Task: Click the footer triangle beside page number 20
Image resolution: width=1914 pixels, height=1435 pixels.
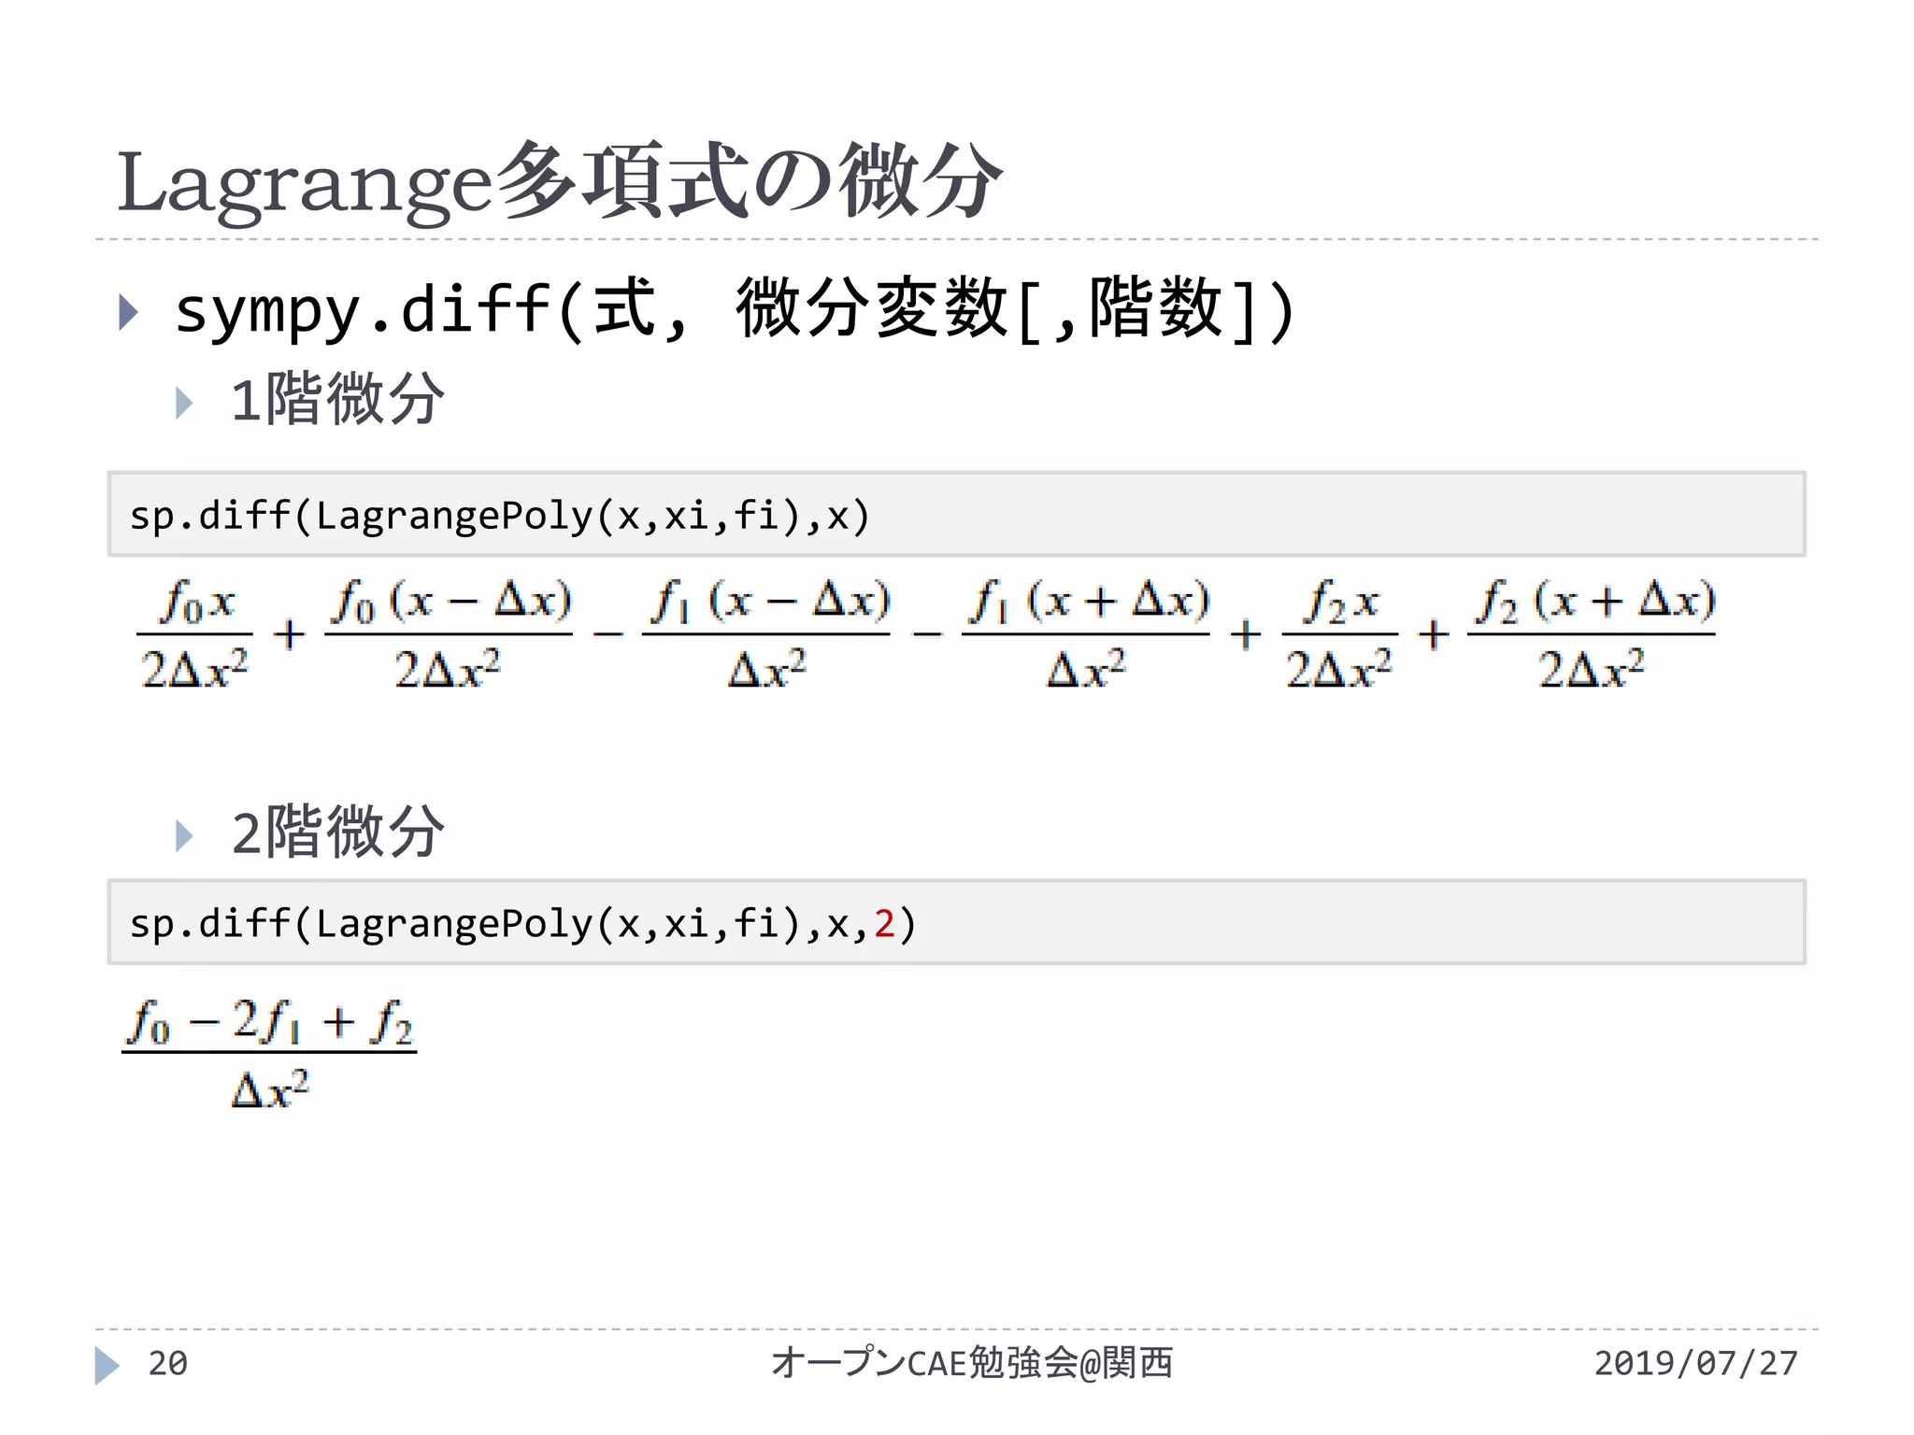Action: (x=107, y=1365)
